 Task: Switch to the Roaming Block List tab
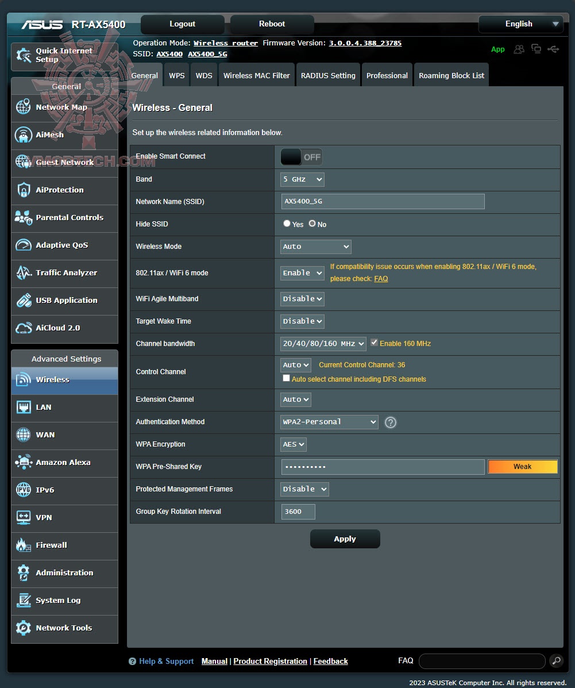451,75
